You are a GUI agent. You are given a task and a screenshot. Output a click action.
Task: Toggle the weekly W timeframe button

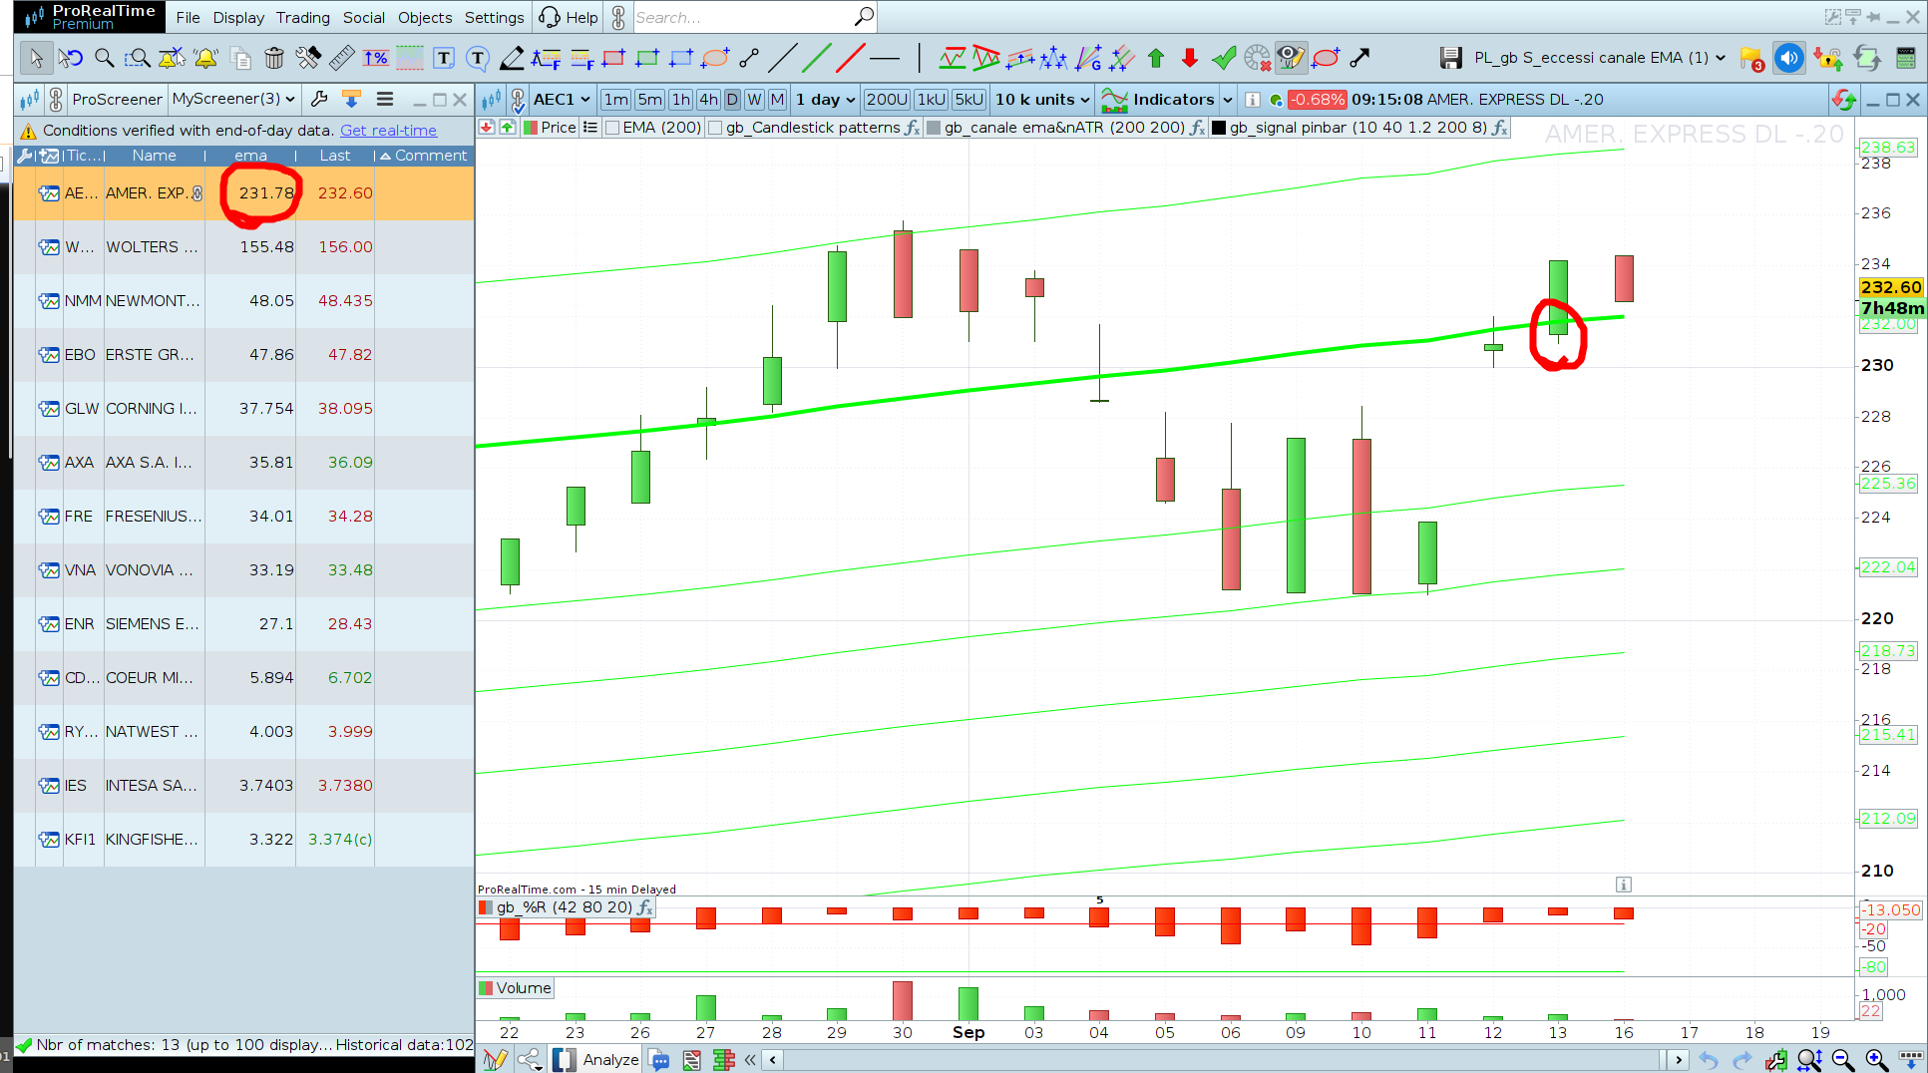pyautogui.click(x=754, y=100)
